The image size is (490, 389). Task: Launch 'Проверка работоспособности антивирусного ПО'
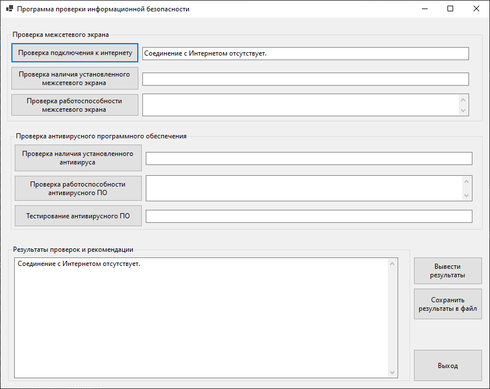(78, 188)
